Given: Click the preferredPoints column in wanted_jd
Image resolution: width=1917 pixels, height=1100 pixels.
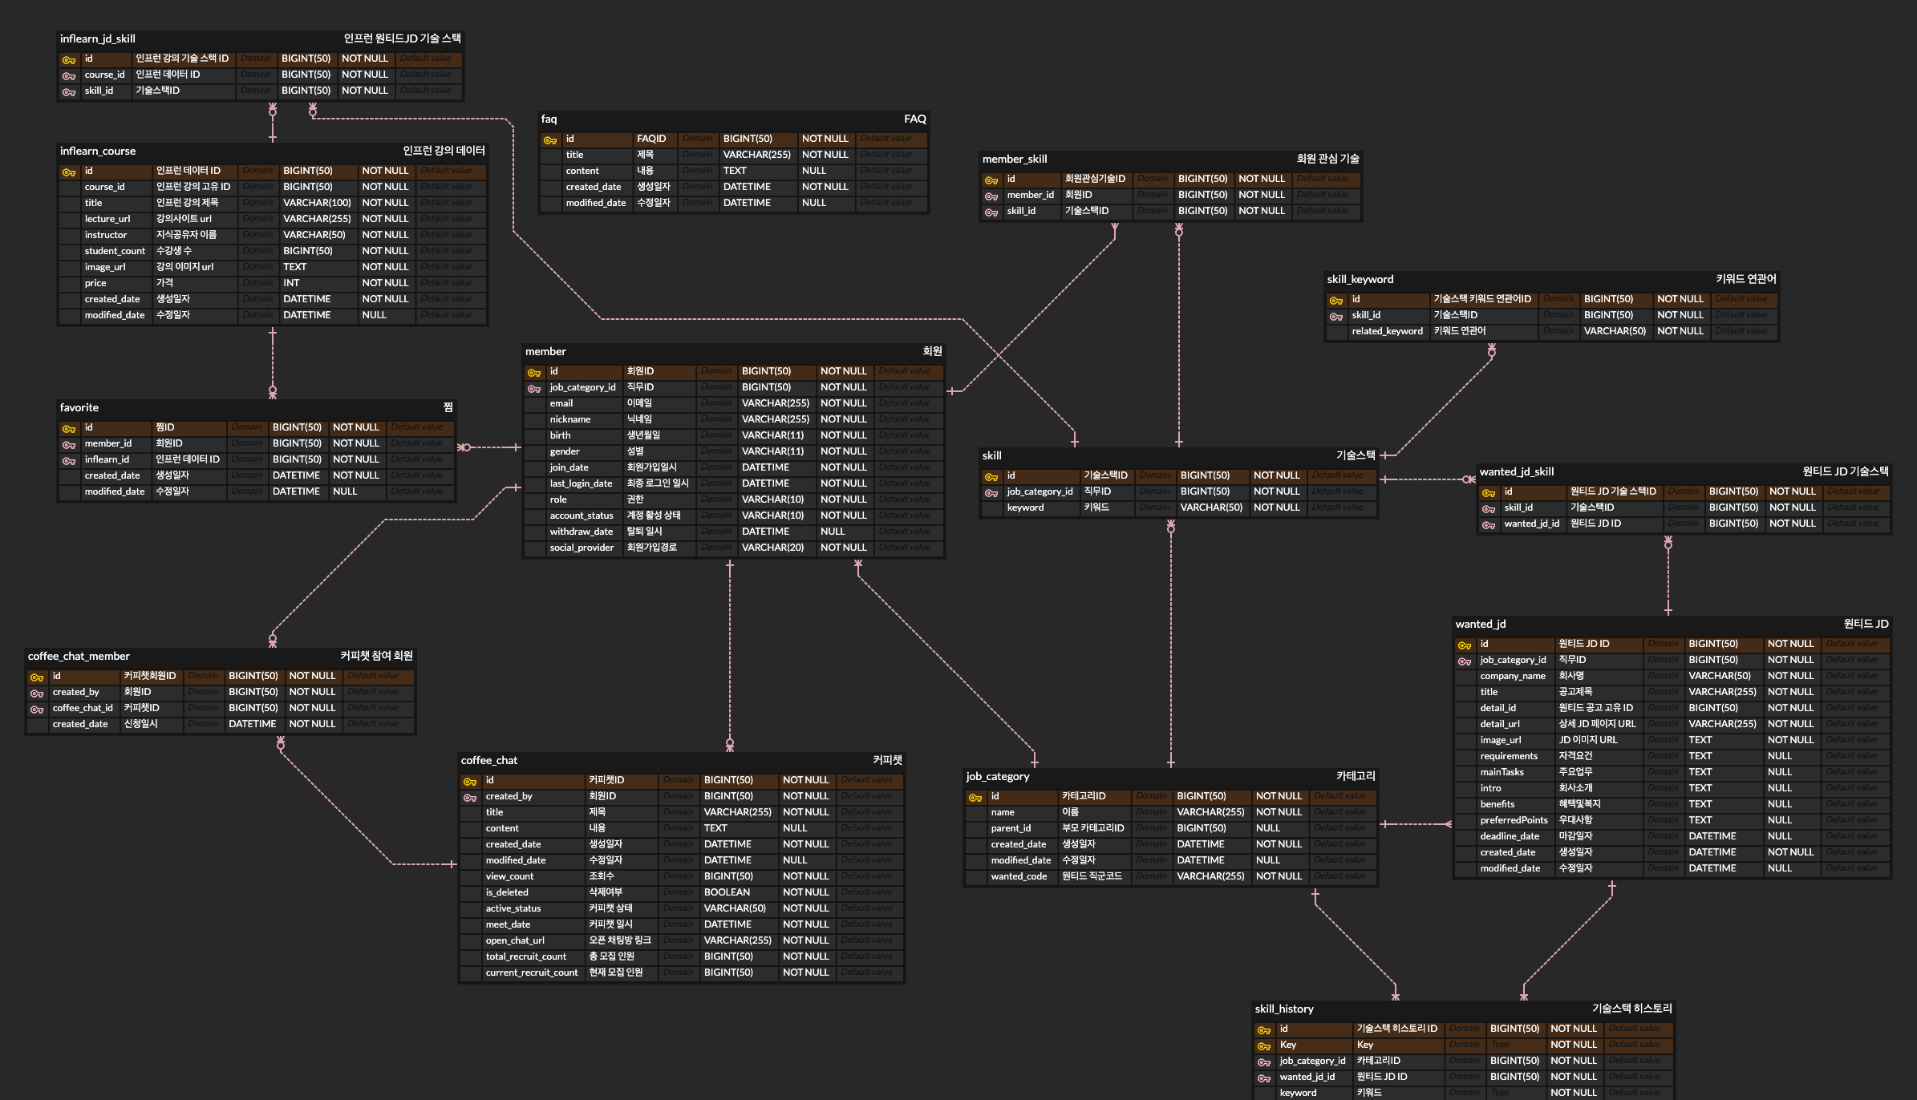Looking at the screenshot, I should [x=1514, y=820].
